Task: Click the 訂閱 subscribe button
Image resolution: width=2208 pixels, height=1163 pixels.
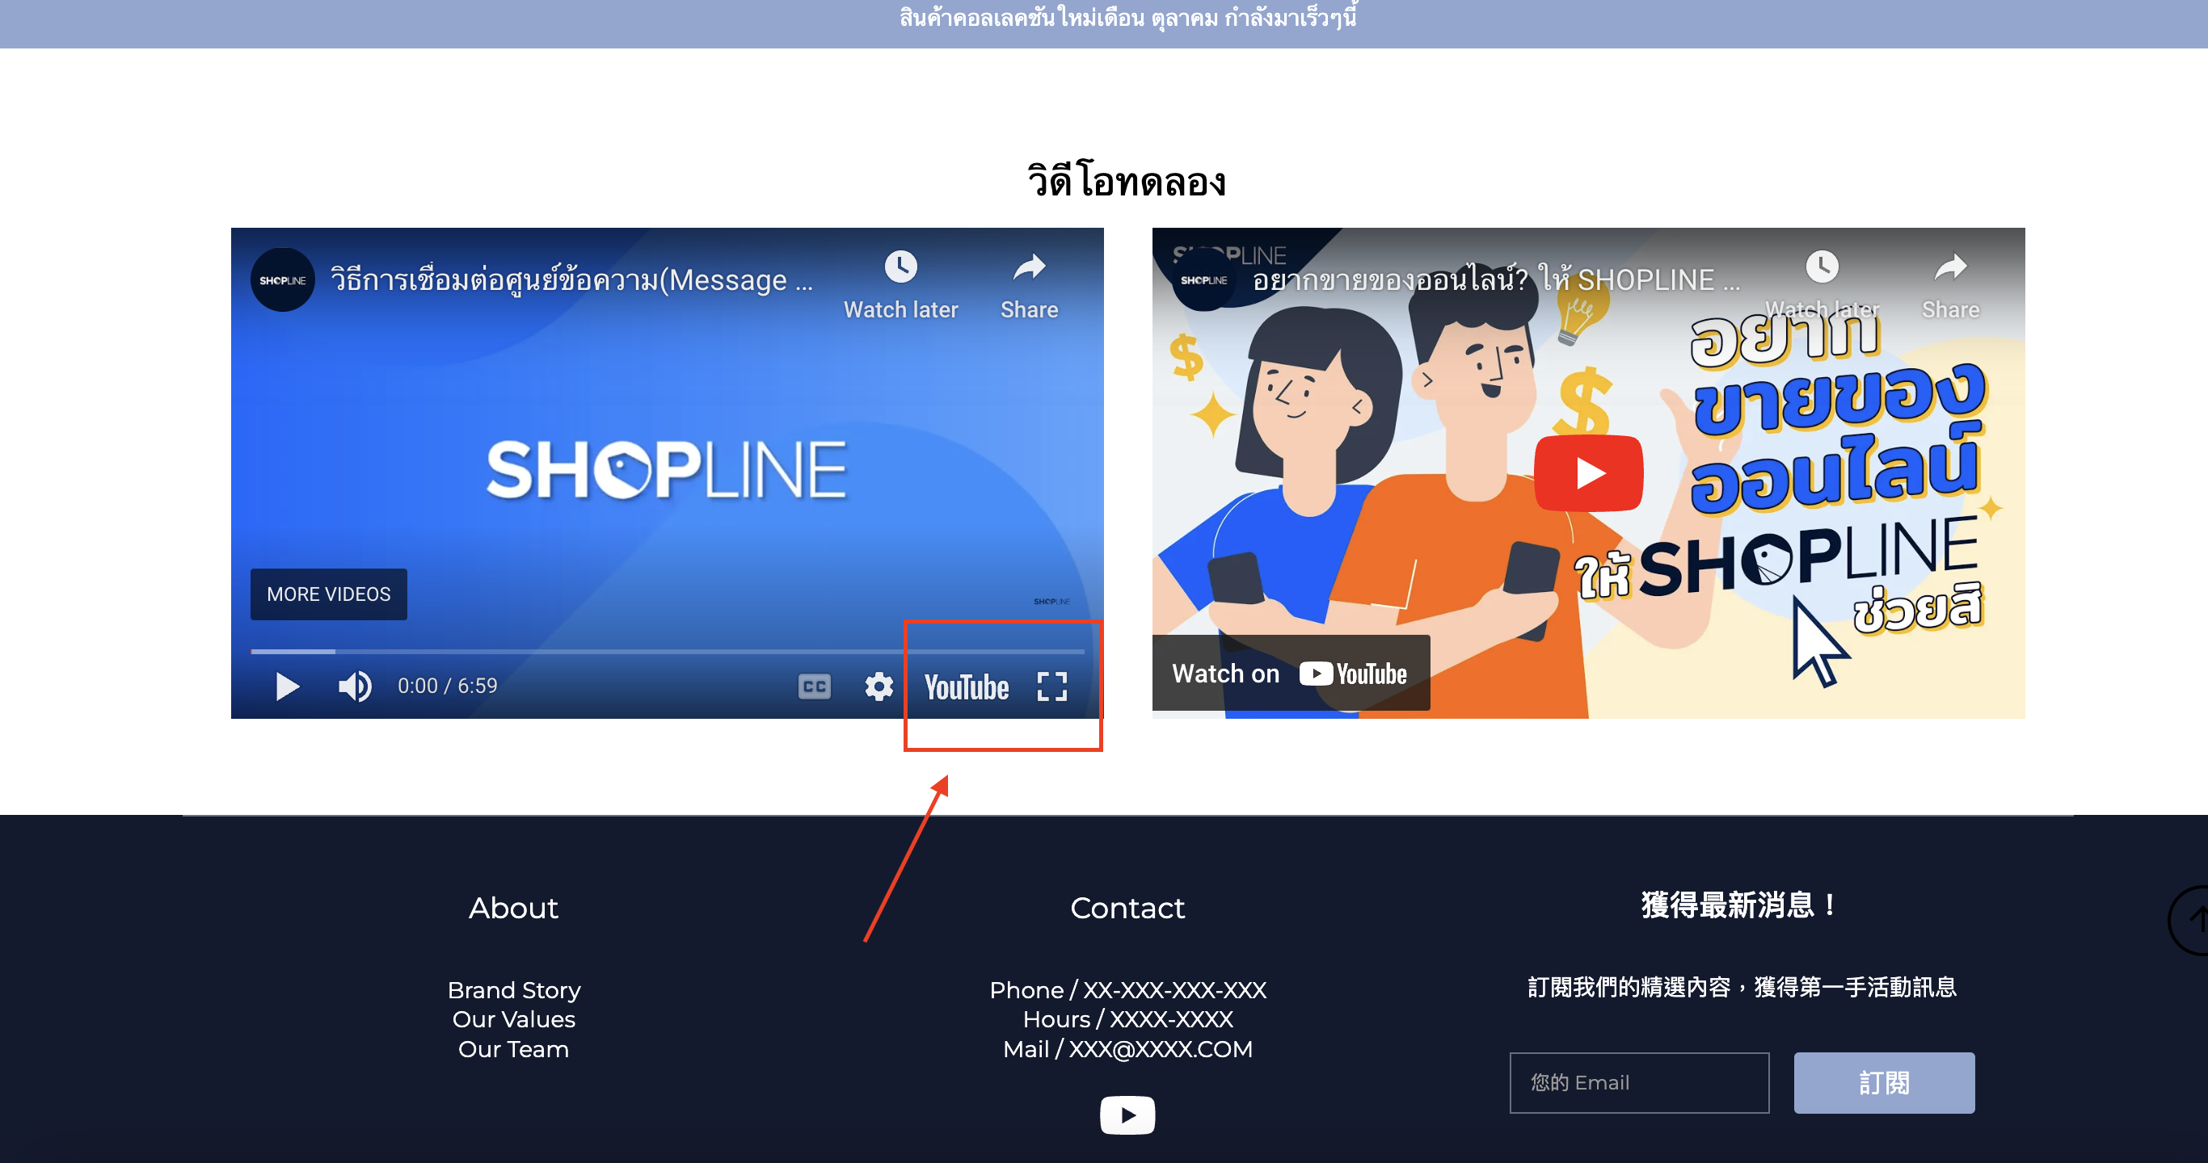Action: 1884,1082
